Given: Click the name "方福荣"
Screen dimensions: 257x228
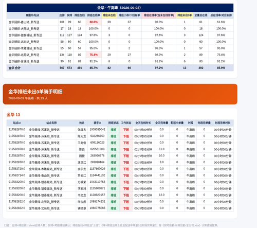Looking at the screenshot, I should 82,182.
